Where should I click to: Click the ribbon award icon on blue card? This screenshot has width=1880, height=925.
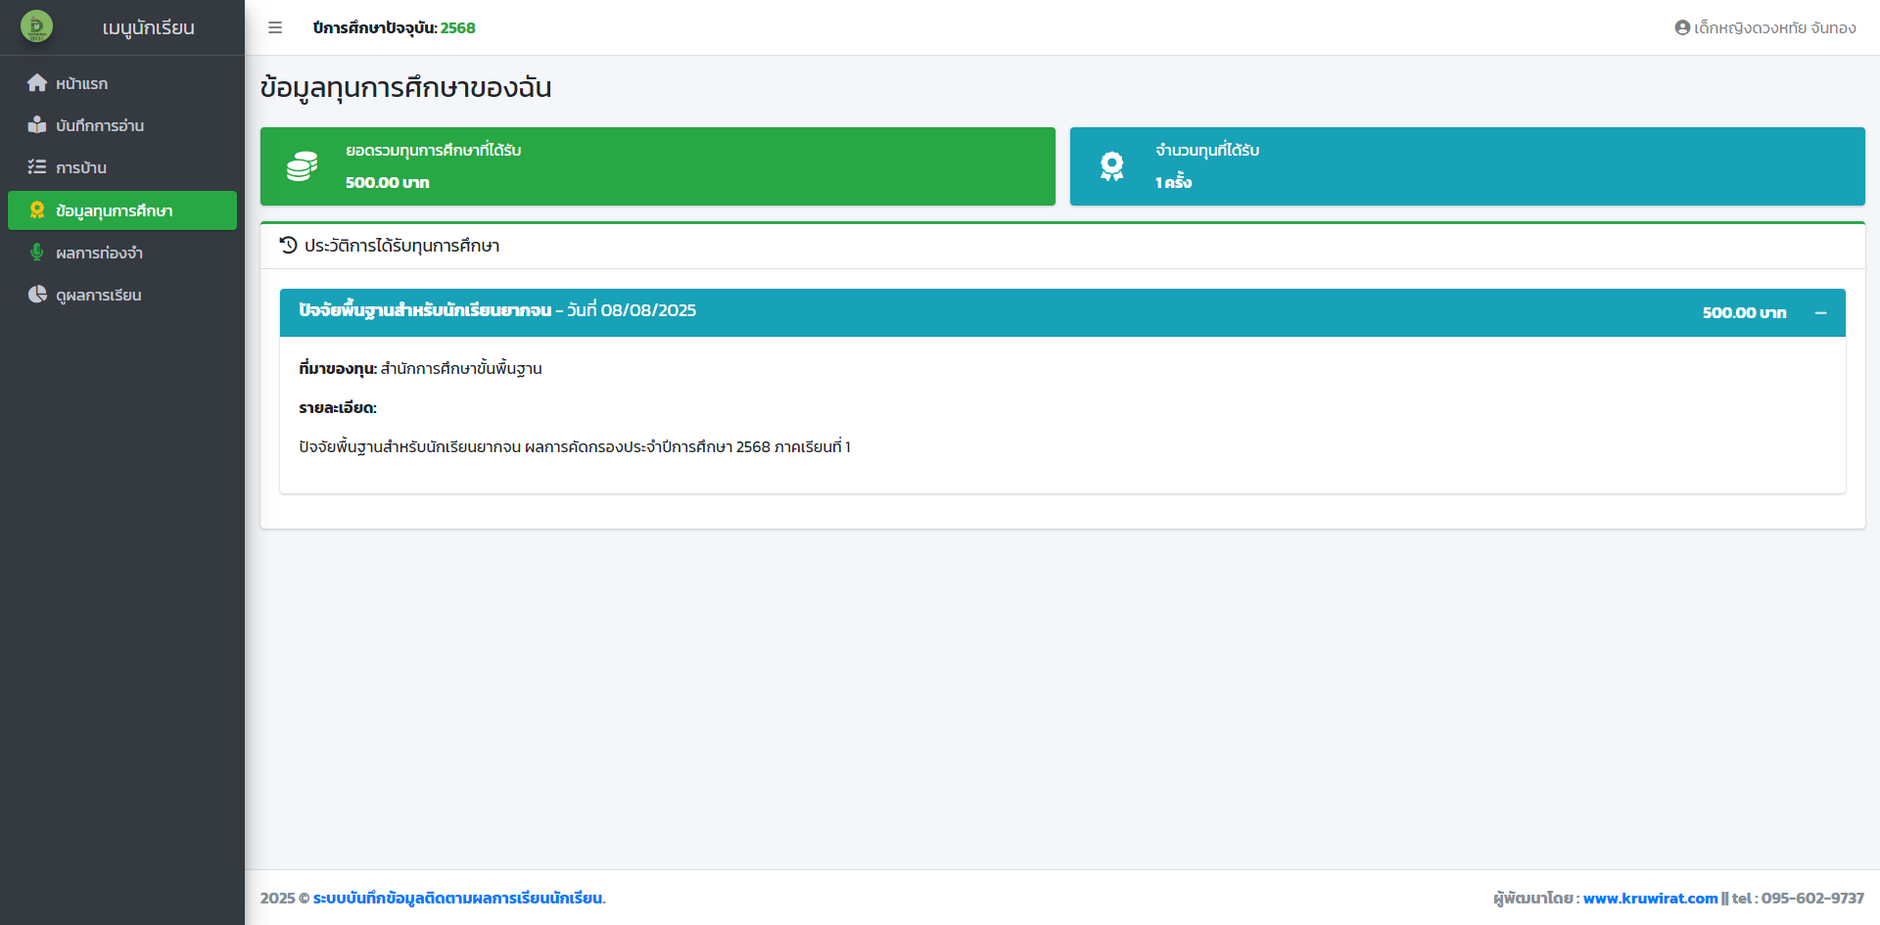(x=1111, y=166)
